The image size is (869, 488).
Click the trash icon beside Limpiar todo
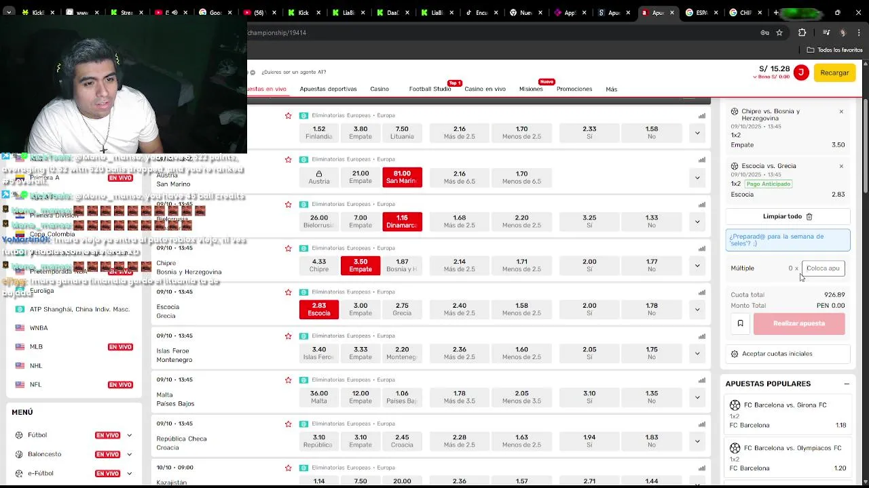pyautogui.click(x=809, y=216)
